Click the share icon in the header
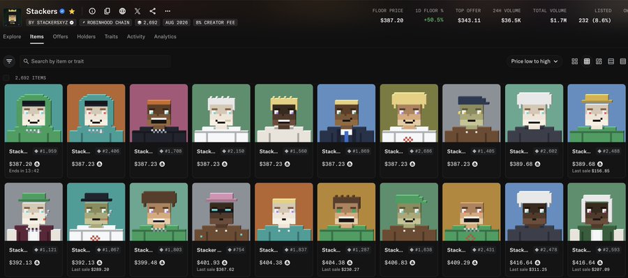Screen dimensions: 628x278 tap(152, 11)
